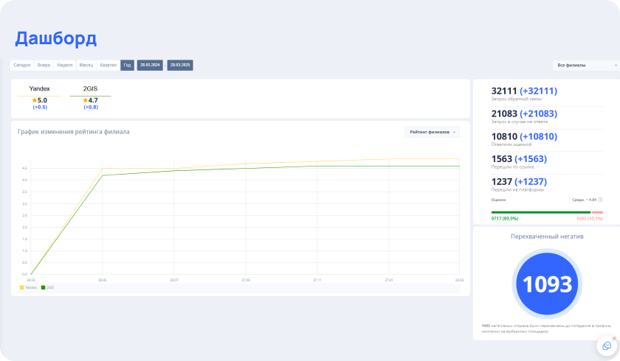Switch to the 'Вчера' period tab
The width and height of the screenshot is (620, 361).
pyautogui.click(x=44, y=65)
